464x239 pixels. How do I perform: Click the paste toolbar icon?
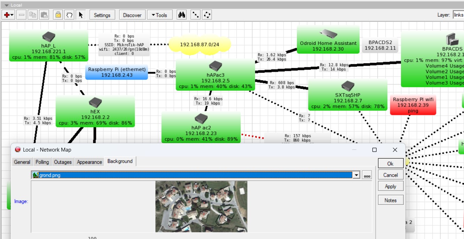point(44,15)
